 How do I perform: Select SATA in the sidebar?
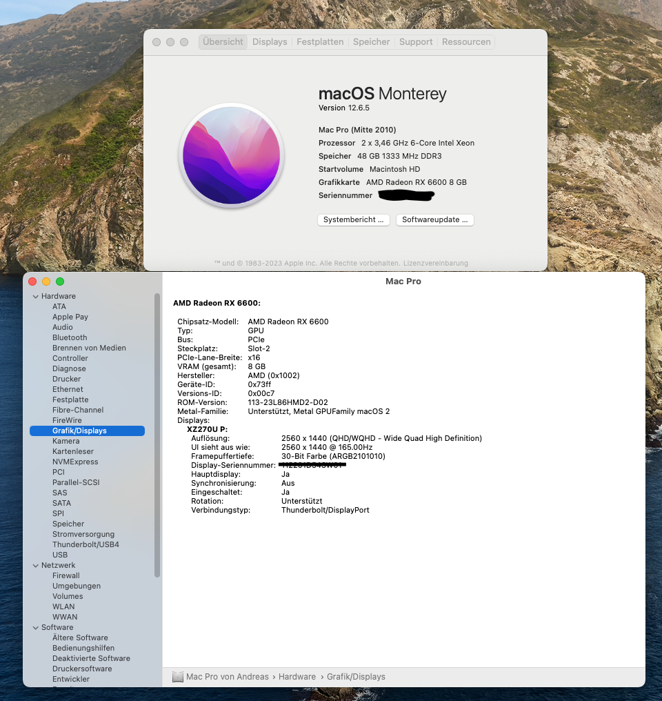pos(61,503)
